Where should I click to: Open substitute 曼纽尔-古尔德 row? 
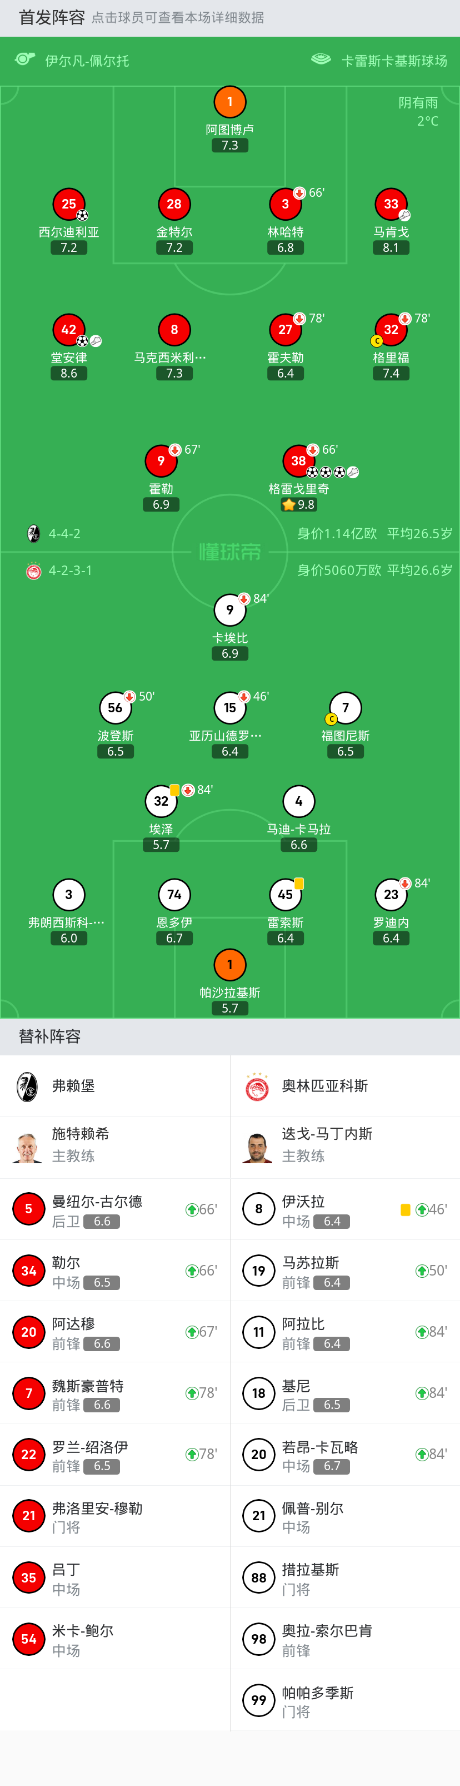[x=115, y=1209]
